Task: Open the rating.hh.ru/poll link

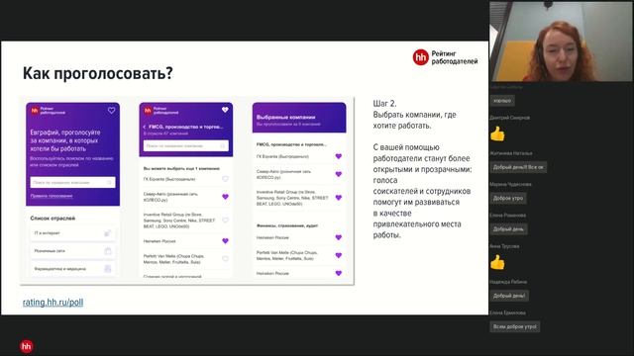Action: [53, 303]
